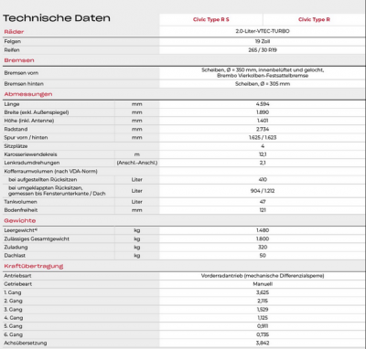Click the Felgen row label
The width and height of the screenshot is (366, 349).
13,41
